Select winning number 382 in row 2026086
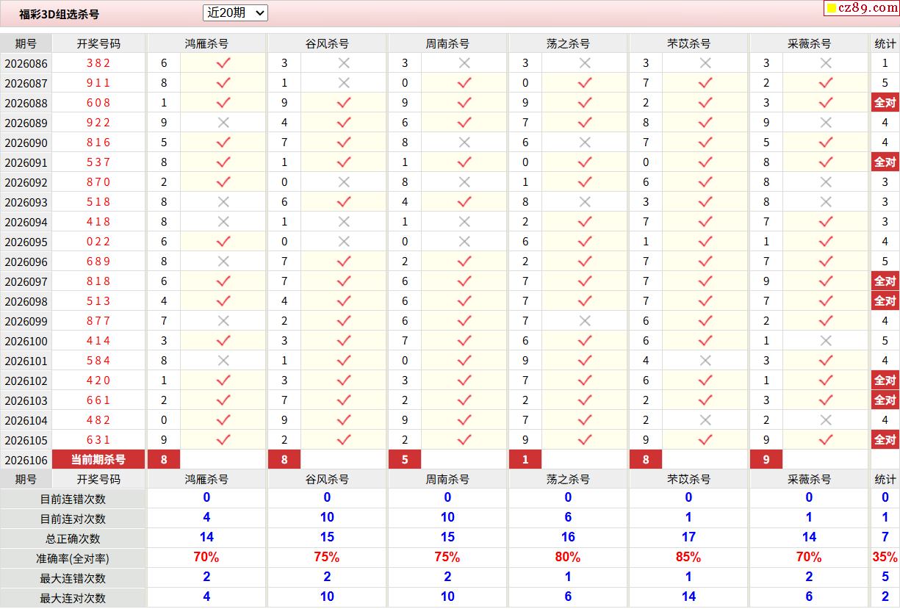 pos(98,63)
